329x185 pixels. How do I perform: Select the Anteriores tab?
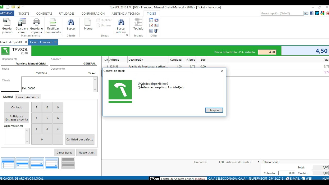click(x=33, y=97)
